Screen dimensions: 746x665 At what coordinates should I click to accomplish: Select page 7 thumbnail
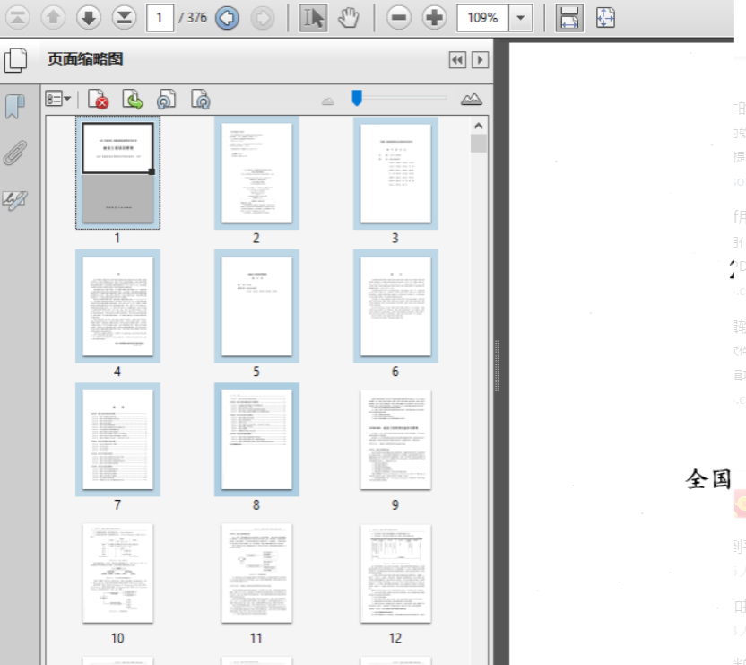117,440
